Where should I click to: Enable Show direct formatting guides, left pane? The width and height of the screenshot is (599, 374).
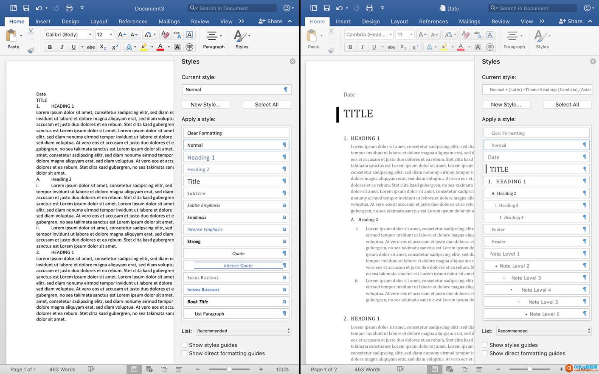pos(185,353)
